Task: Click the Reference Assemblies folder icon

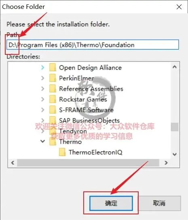Action: pos(53,89)
